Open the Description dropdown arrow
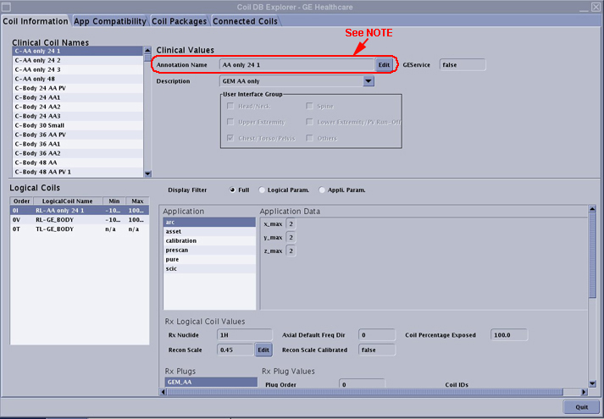Screen dimensions: 604x419 (x=368, y=81)
